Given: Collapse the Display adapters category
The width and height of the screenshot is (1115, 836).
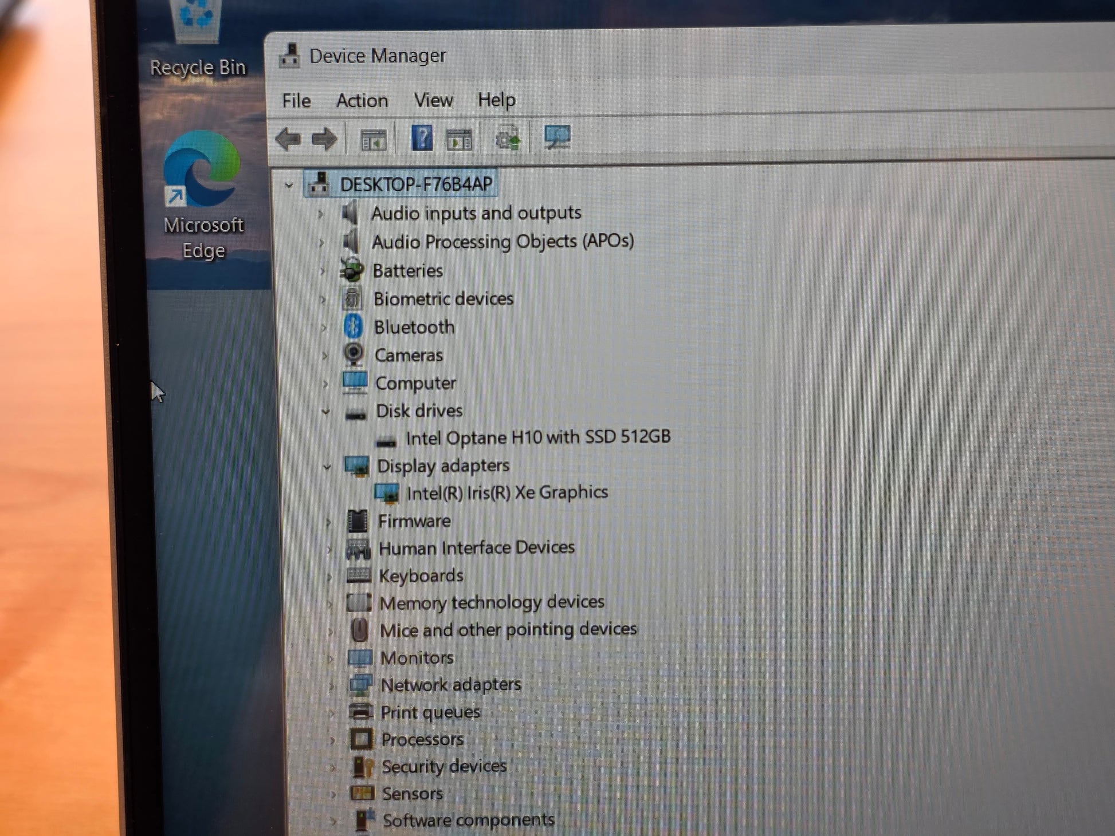Looking at the screenshot, I should coord(327,467).
